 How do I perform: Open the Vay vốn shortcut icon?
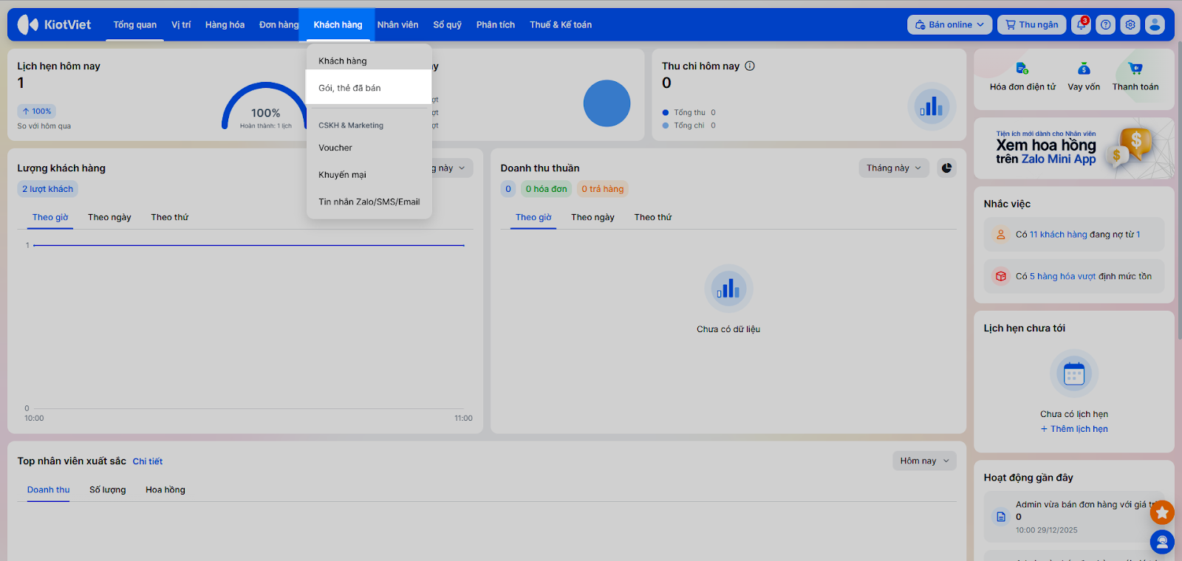click(1084, 69)
